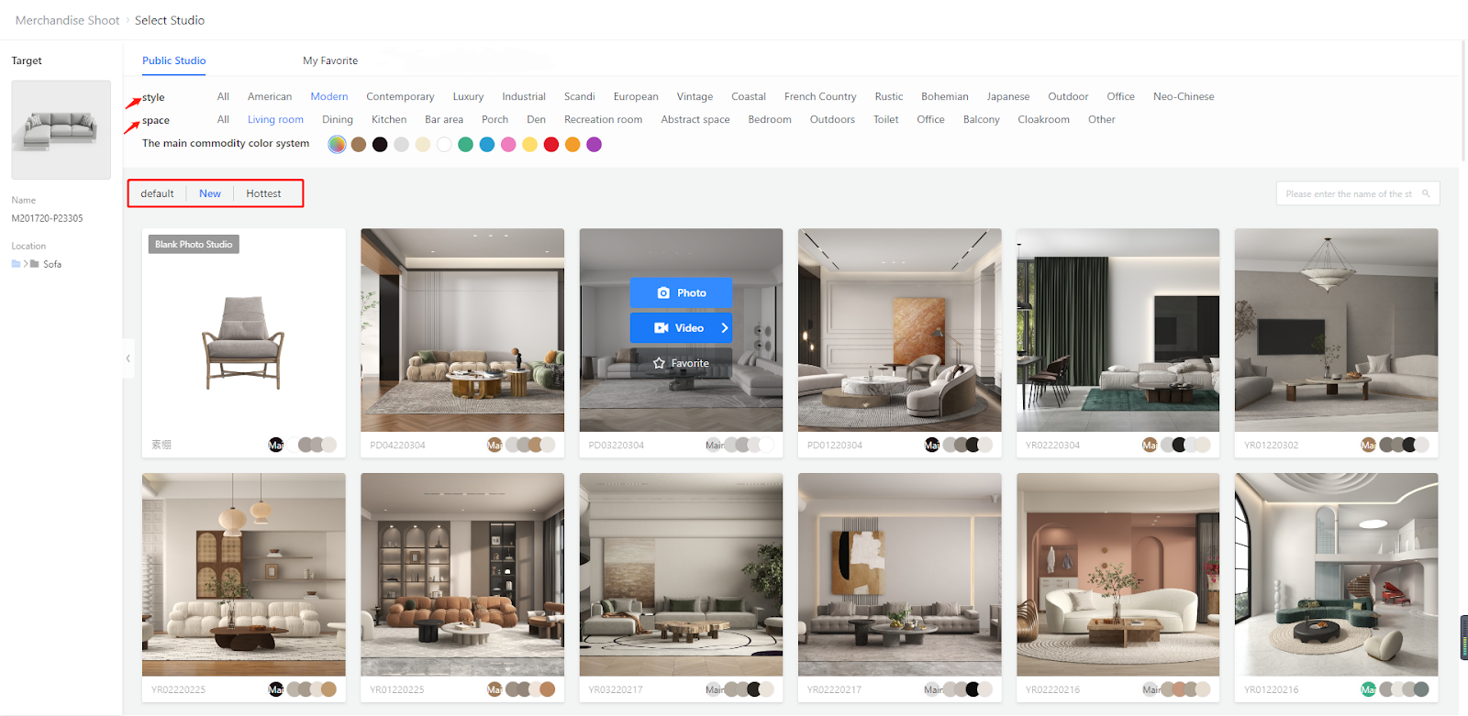1468x716 pixels.
Task: Pick the Balcony space filter
Action: (982, 119)
